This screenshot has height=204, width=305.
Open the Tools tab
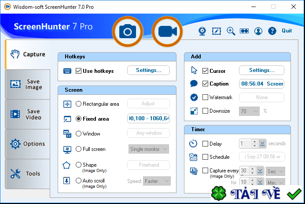pyautogui.click(x=28, y=174)
